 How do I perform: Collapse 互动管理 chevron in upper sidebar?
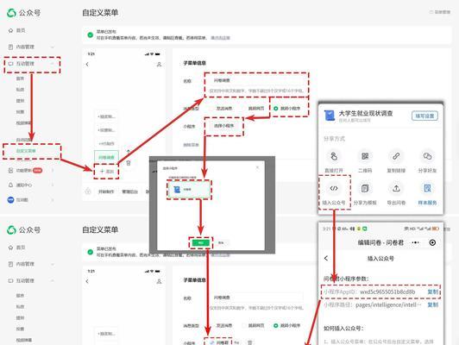pos(53,64)
